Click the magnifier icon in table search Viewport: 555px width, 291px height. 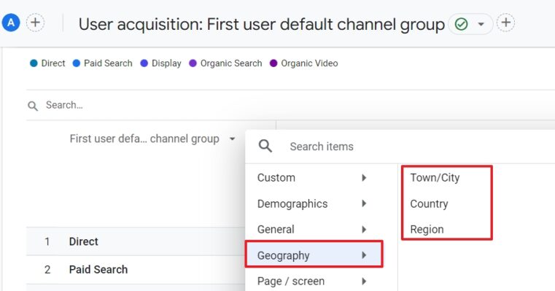point(33,106)
